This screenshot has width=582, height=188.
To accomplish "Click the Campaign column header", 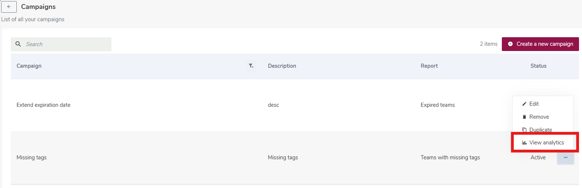I will click(29, 66).
